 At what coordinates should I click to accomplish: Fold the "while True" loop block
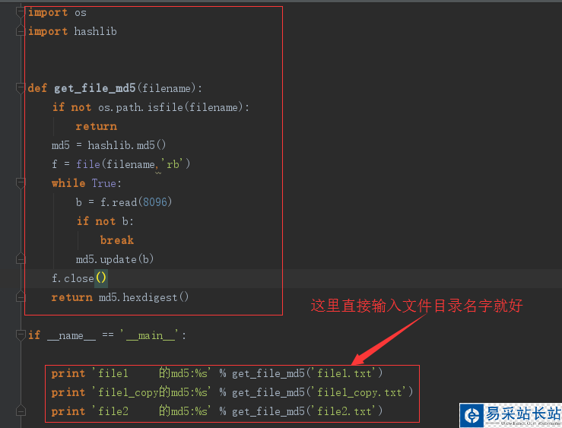21,183
